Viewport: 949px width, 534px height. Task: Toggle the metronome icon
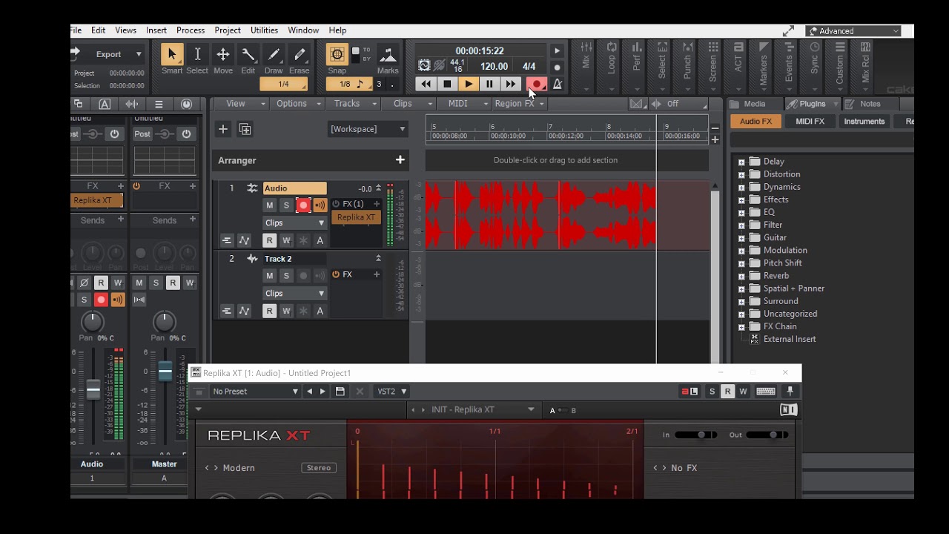coord(558,85)
